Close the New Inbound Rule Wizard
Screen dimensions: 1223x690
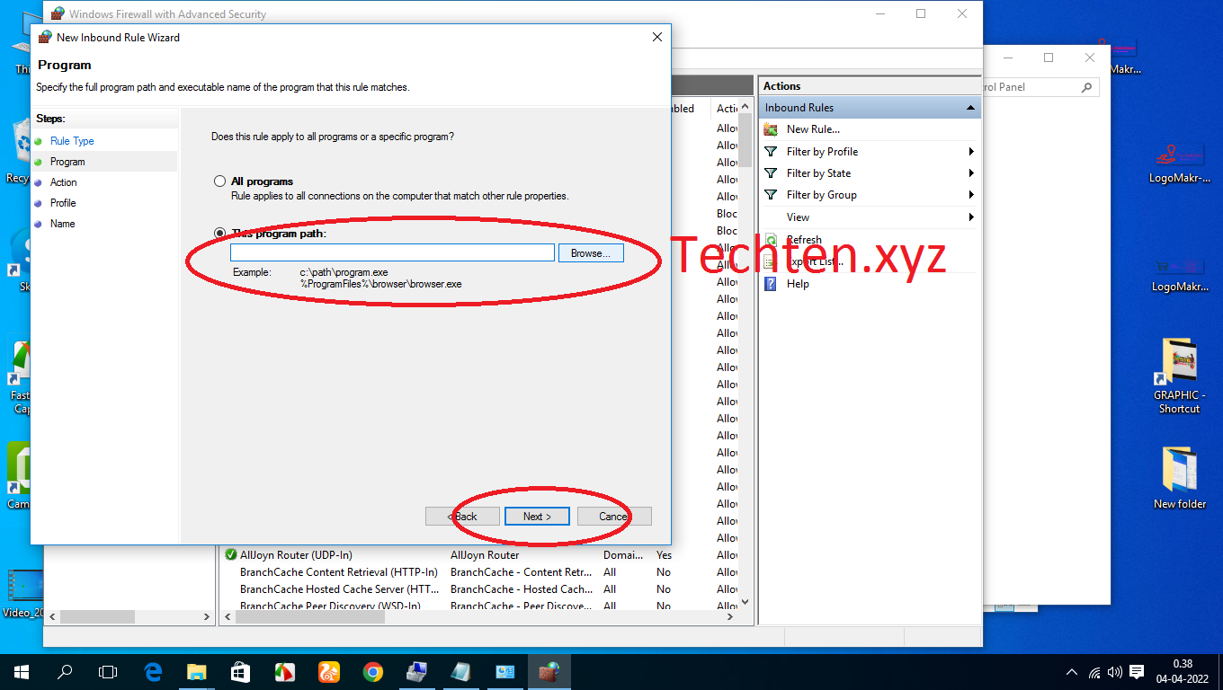tap(657, 38)
